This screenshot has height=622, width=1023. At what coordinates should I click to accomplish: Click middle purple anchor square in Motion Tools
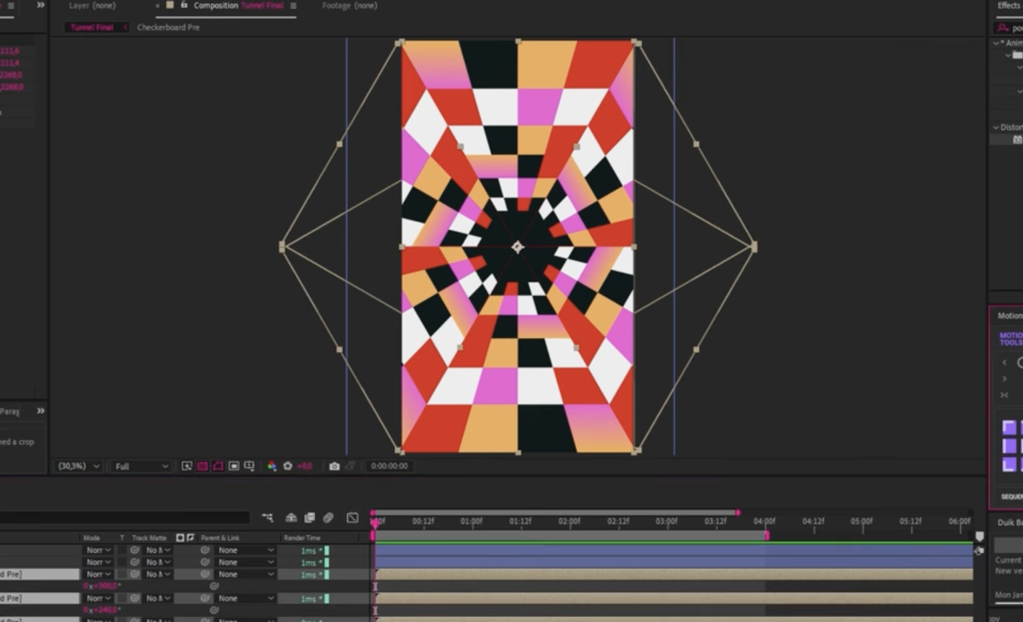1010,446
